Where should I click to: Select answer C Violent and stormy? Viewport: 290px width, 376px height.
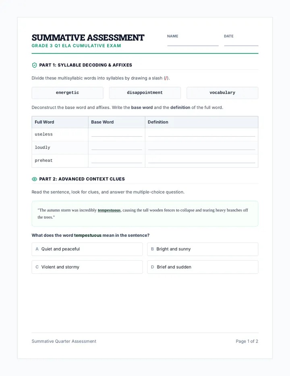(x=87, y=267)
